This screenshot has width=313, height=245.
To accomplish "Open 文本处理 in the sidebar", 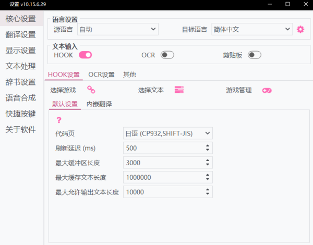I will point(20,66).
